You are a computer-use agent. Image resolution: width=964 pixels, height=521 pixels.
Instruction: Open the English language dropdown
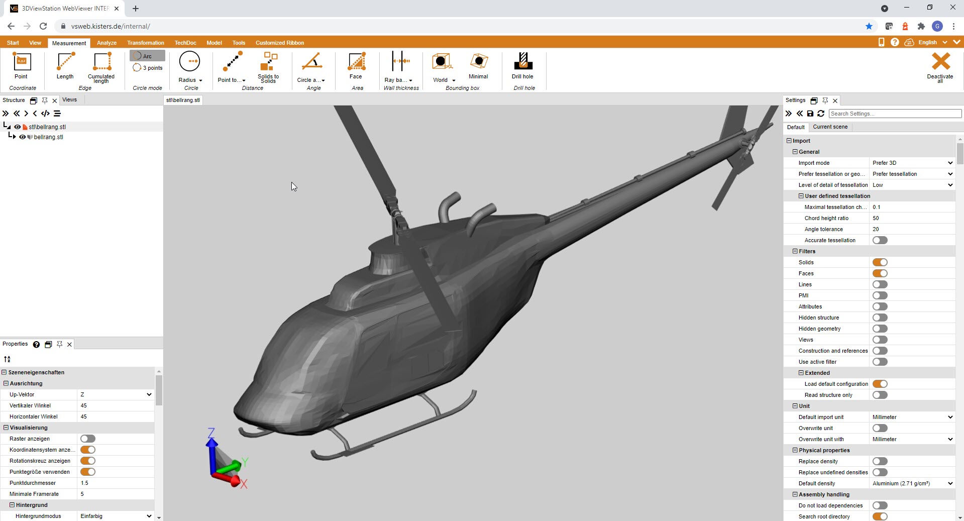click(x=932, y=42)
